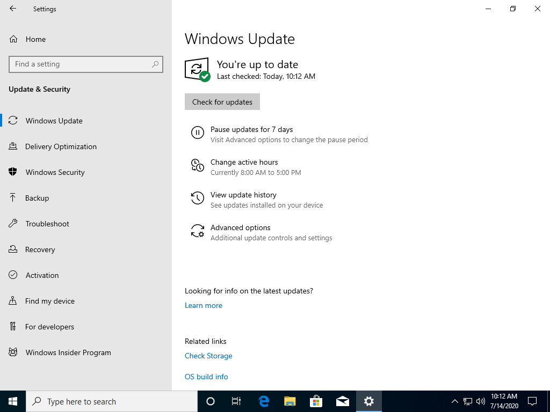Click the update status icon with green check

pyautogui.click(x=198, y=69)
